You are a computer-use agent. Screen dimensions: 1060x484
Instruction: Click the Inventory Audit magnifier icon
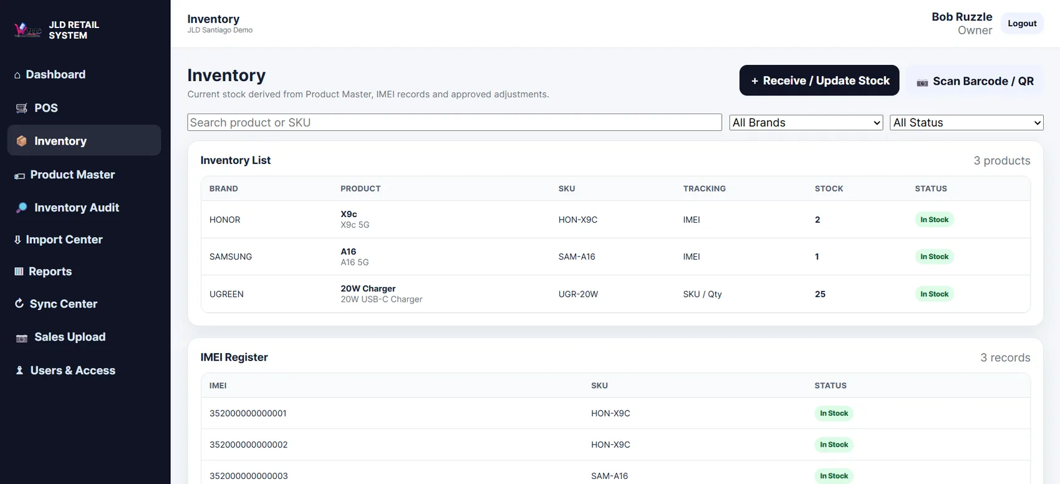[22, 208]
